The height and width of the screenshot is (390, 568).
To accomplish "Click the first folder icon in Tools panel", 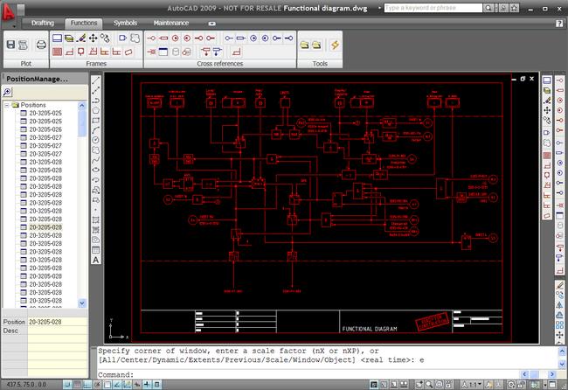I will click(x=304, y=45).
